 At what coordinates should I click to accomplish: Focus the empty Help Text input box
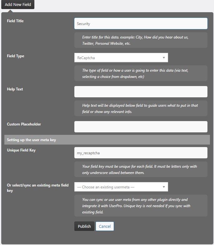click(141, 92)
